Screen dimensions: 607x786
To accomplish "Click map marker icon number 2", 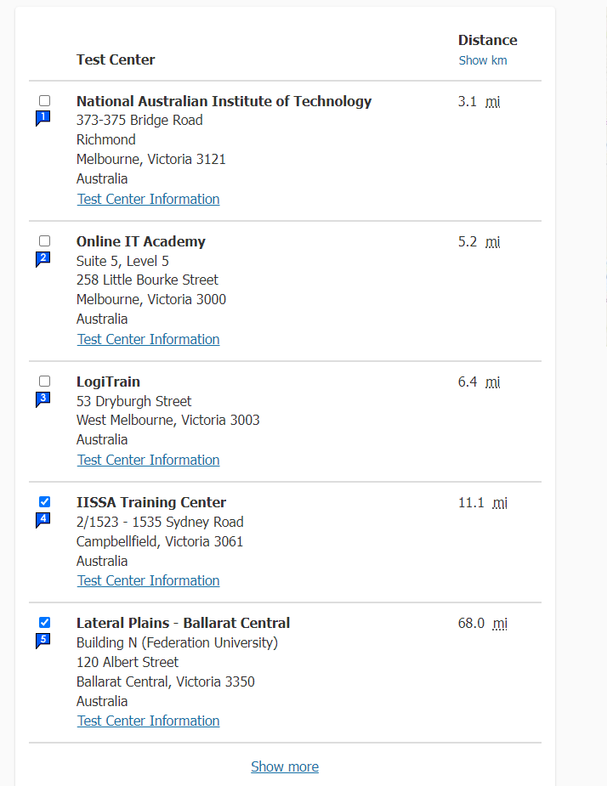I will [x=43, y=259].
